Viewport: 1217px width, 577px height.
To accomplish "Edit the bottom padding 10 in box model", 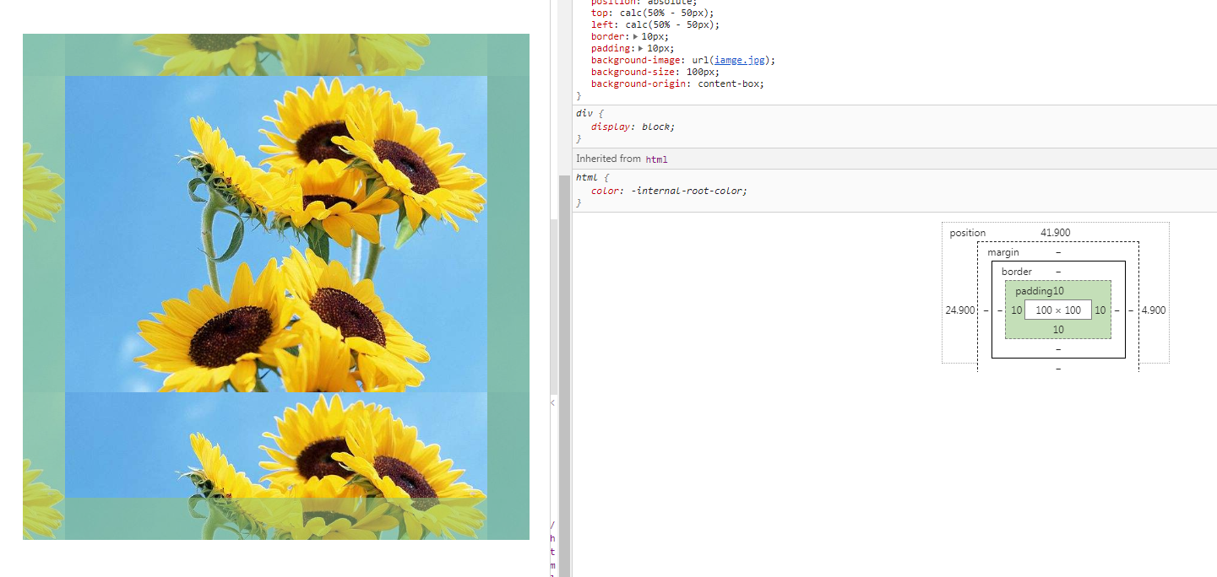I will click(x=1058, y=330).
